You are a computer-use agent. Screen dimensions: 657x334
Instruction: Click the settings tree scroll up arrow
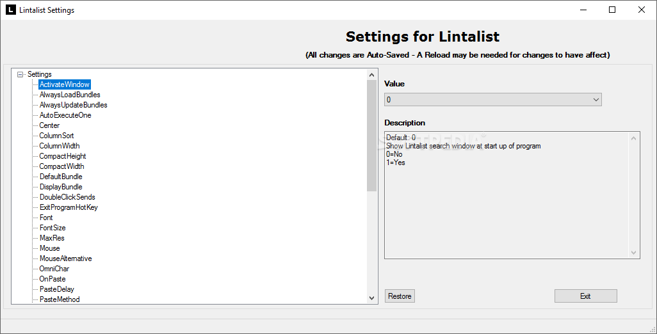click(x=371, y=75)
